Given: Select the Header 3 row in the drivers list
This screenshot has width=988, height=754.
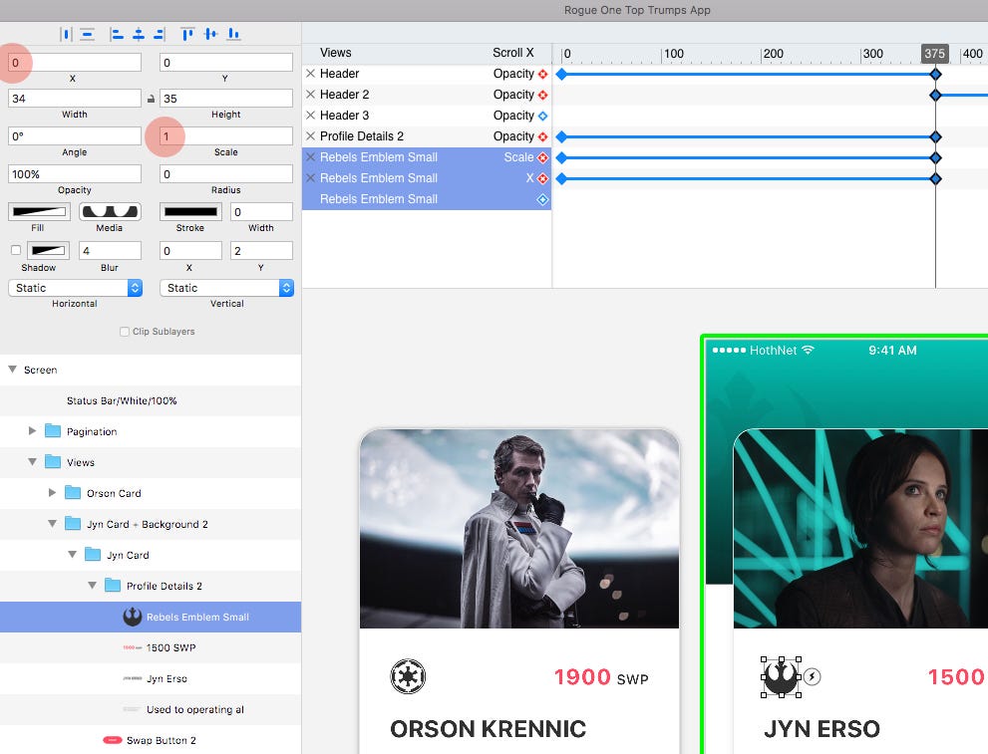Looking at the screenshot, I should [427, 116].
